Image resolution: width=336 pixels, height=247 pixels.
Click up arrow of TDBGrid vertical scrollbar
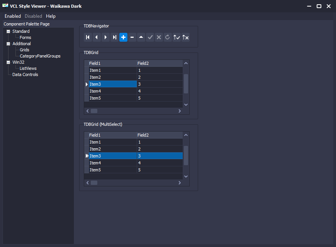click(186, 63)
